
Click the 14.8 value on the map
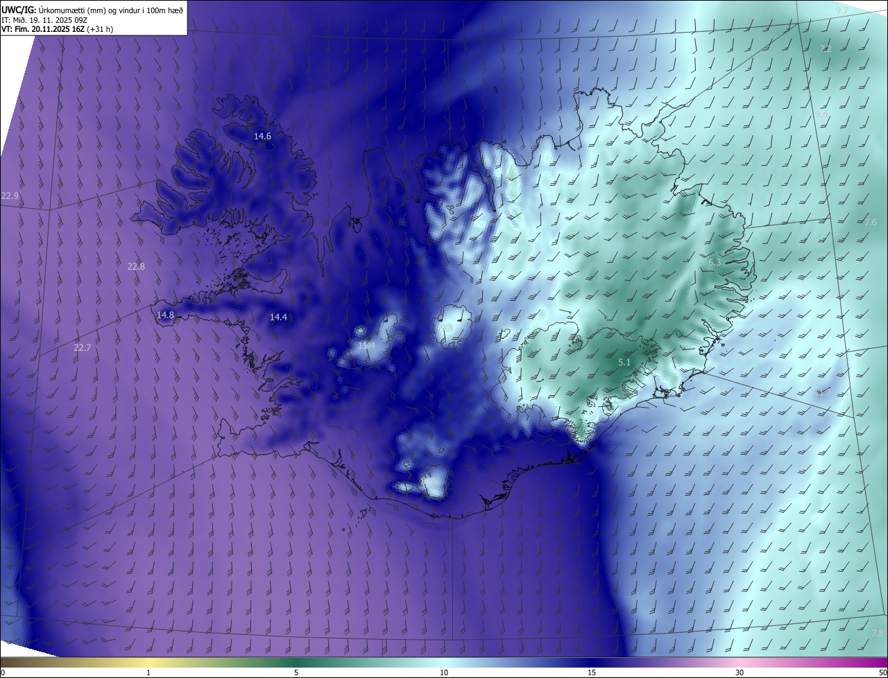(x=165, y=315)
